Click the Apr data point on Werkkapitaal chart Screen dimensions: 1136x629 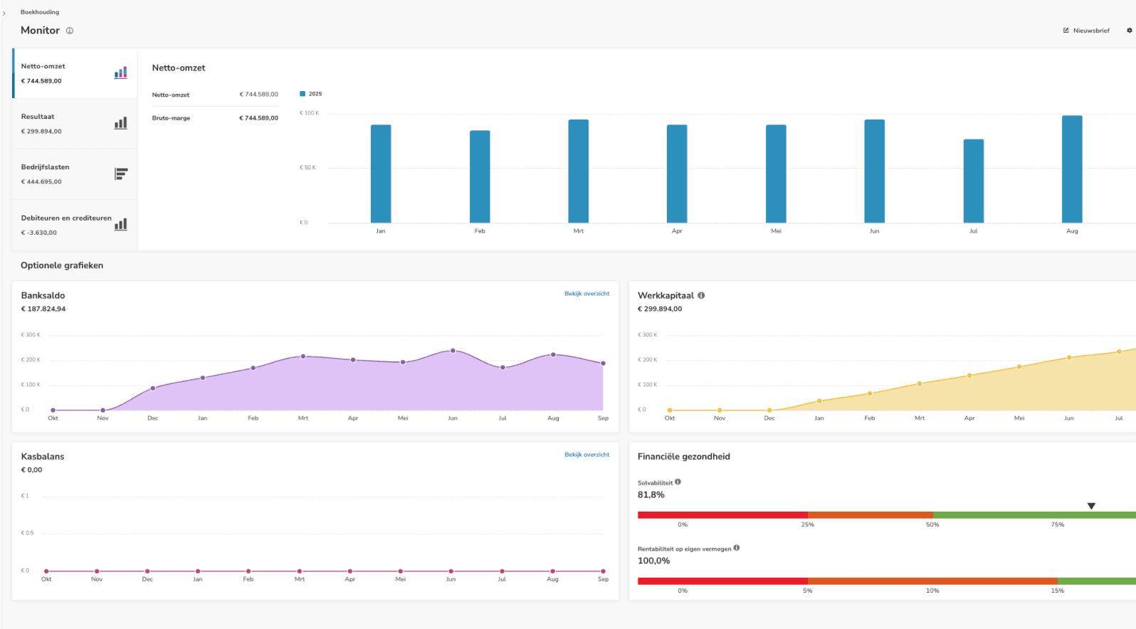[x=969, y=376]
